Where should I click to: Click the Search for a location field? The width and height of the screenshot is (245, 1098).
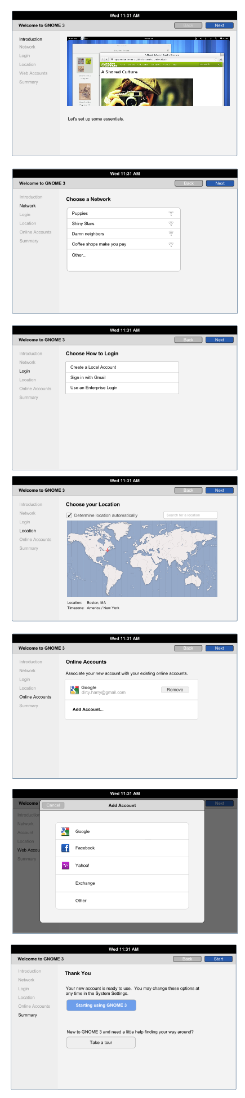pyautogui.click(x=190, y=515)
